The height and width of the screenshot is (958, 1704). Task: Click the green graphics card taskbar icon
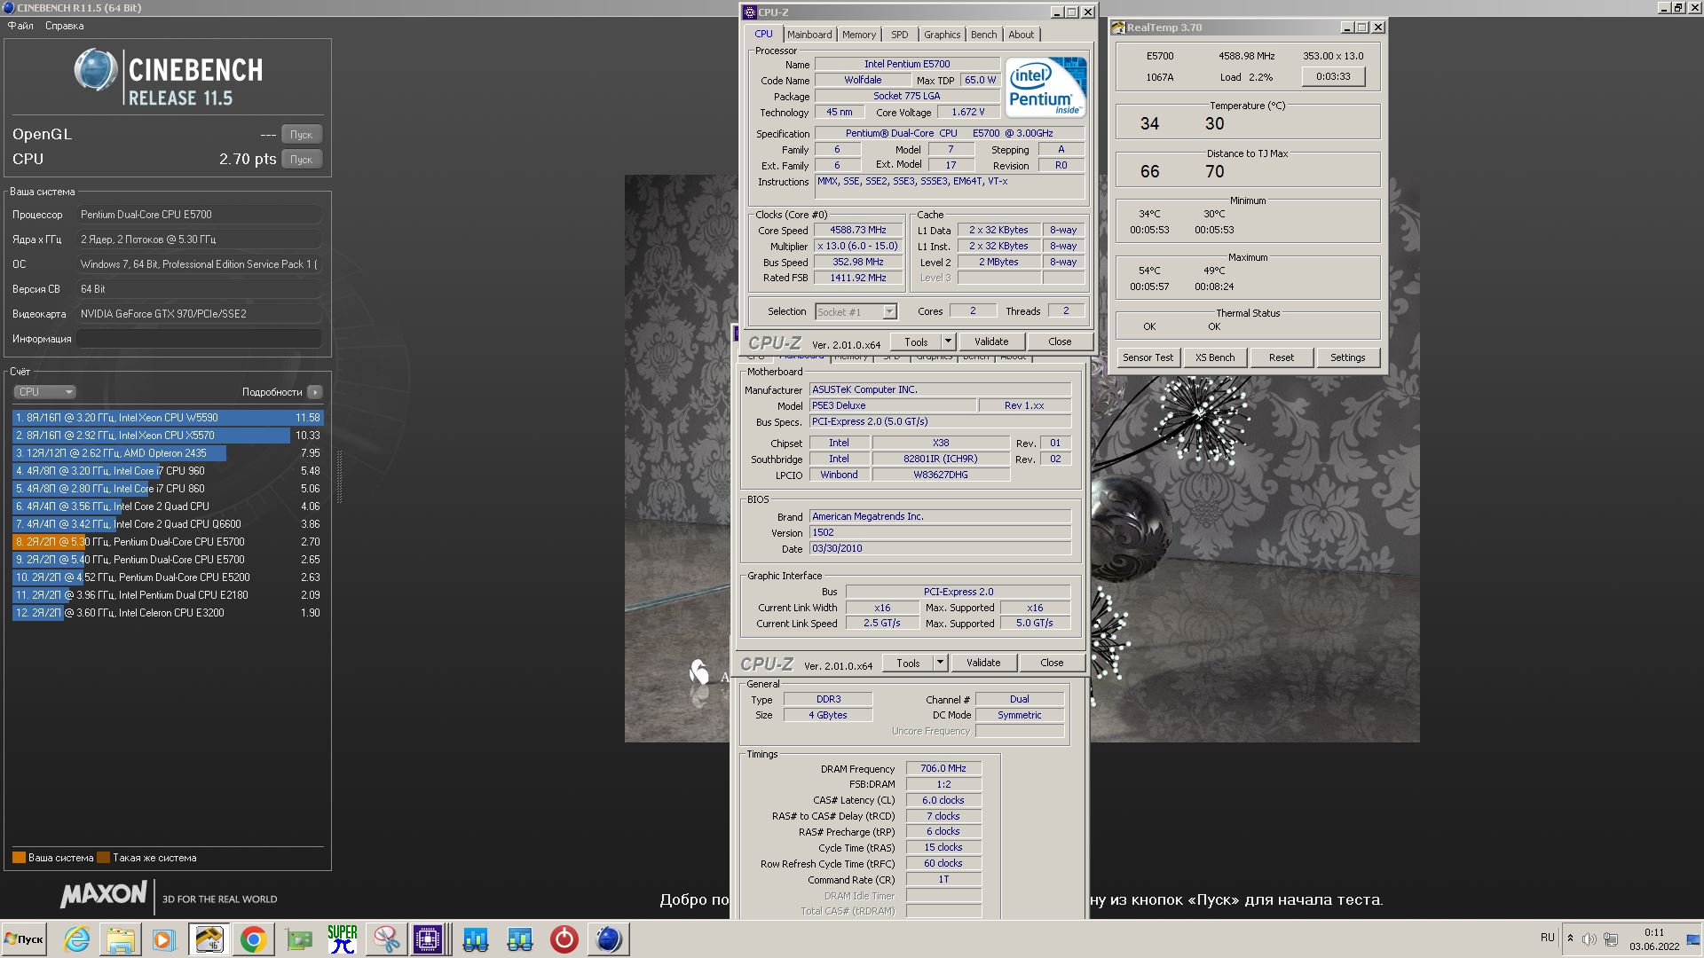click(299, 939)
